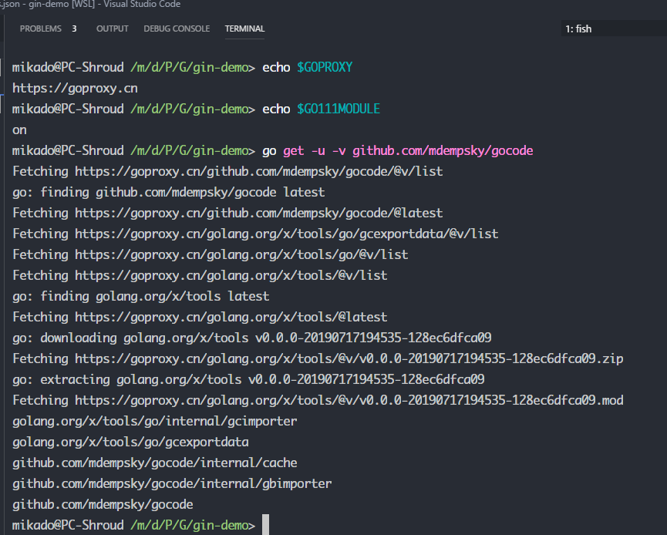Click the problems count badge showing 3
667x535 pixels.
[x=73, y=29]
